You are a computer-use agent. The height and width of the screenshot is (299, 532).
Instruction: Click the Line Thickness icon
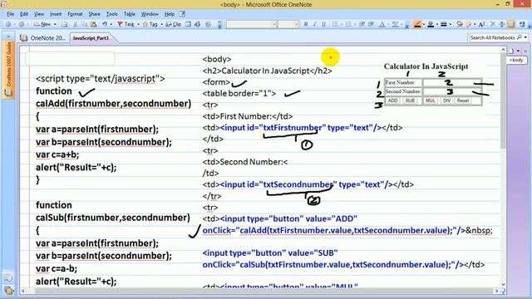point(443,24)
